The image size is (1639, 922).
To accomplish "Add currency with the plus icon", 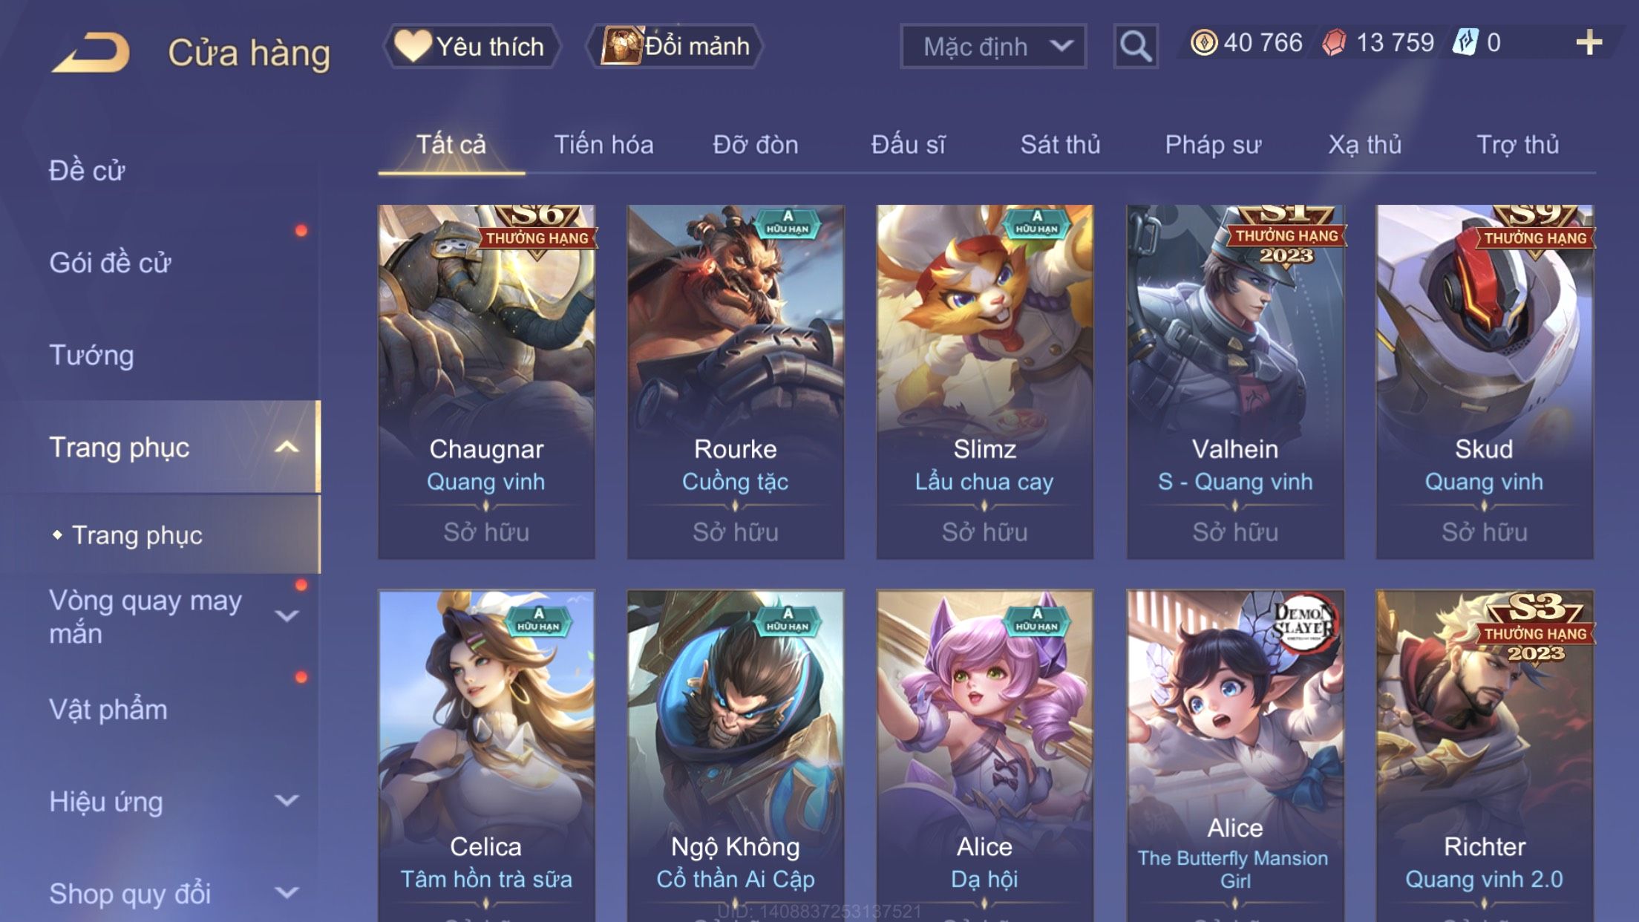I will [1589, 42].
